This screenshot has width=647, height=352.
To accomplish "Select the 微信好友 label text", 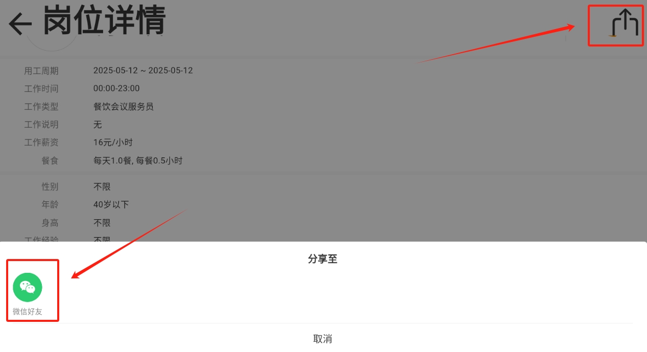I will [28, 312].
